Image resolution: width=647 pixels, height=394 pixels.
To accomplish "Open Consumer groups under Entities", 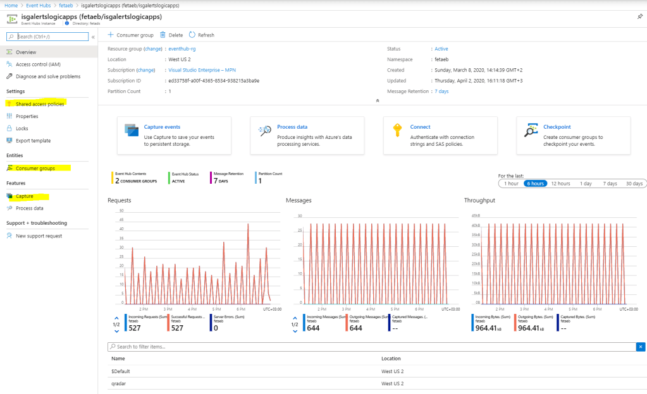I will click(x=35, y=169).
